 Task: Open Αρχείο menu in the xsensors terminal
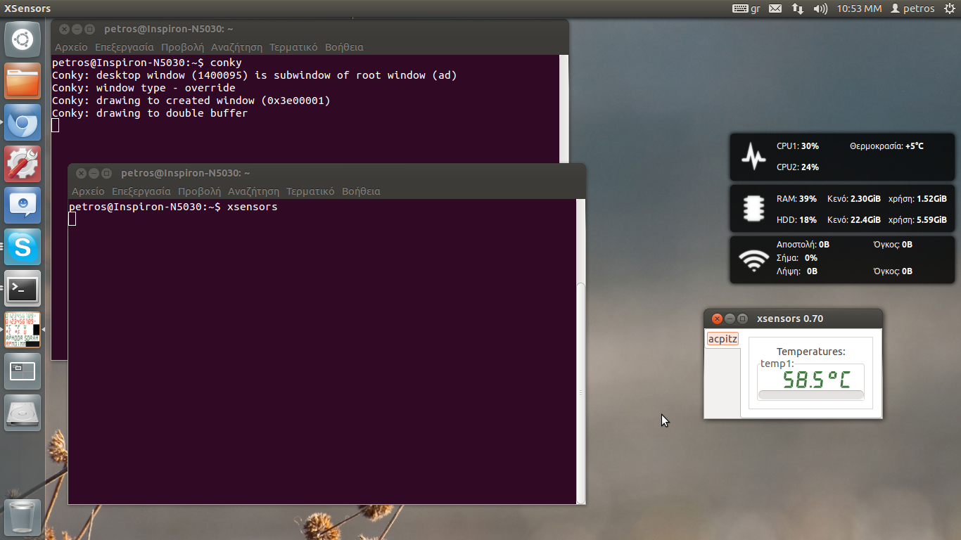point(88,191)
